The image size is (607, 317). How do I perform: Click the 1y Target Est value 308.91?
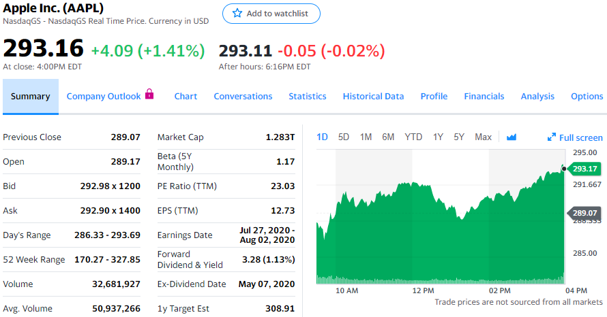[x=280, y=309]
